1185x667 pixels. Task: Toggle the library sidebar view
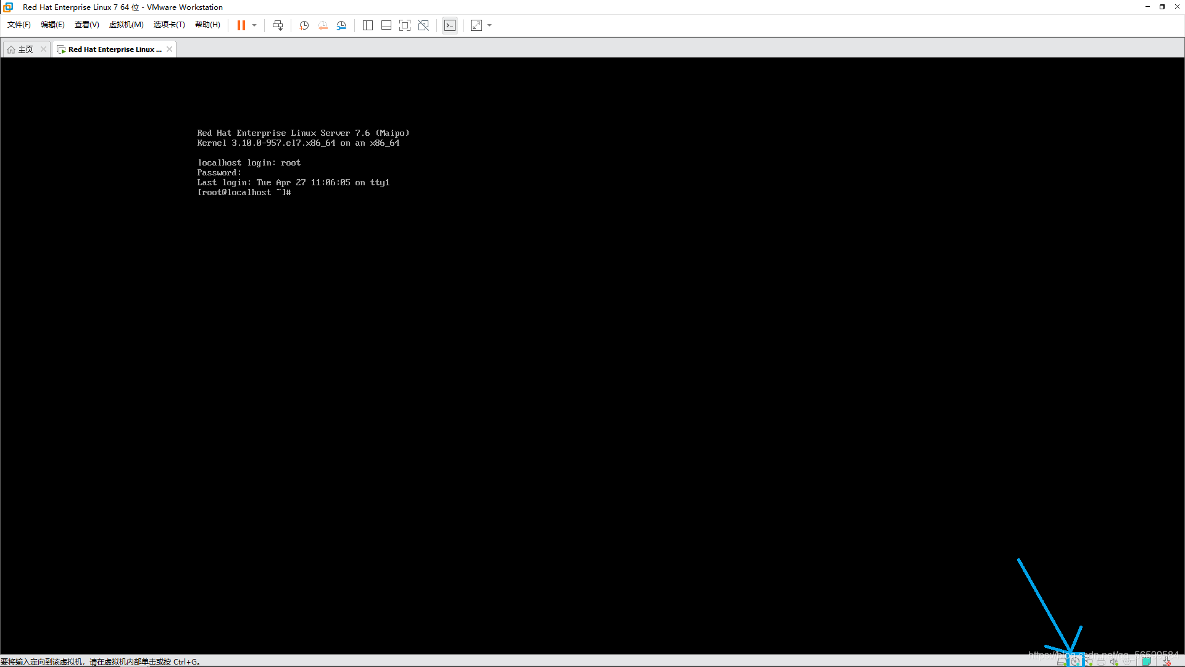[368, 25]
